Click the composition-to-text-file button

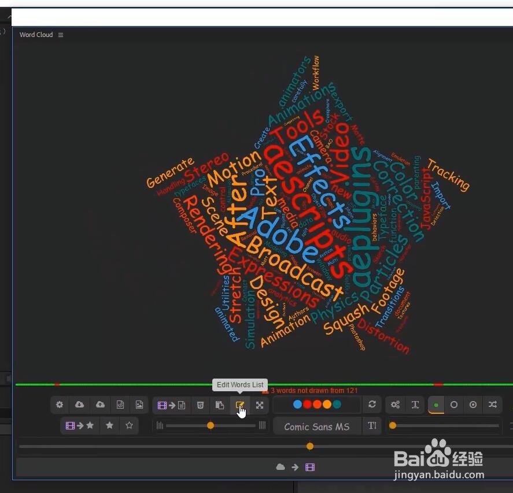[x=171, y=405]
